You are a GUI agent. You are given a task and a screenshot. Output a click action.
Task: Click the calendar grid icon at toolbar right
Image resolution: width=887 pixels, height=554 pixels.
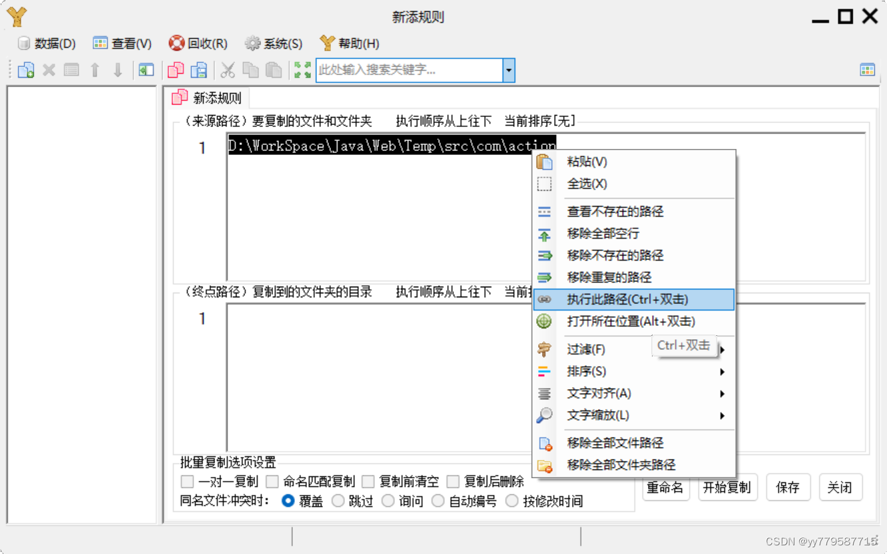(x=867, y=70)
